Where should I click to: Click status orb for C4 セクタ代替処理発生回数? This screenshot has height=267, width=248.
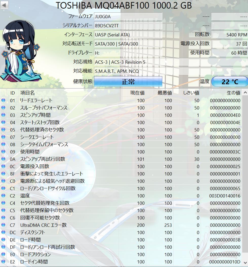(3, 203)
